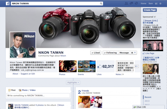
Task: Click the Like Page thumbs-up link
Action: pyautogui.click(x=148, y=53)
